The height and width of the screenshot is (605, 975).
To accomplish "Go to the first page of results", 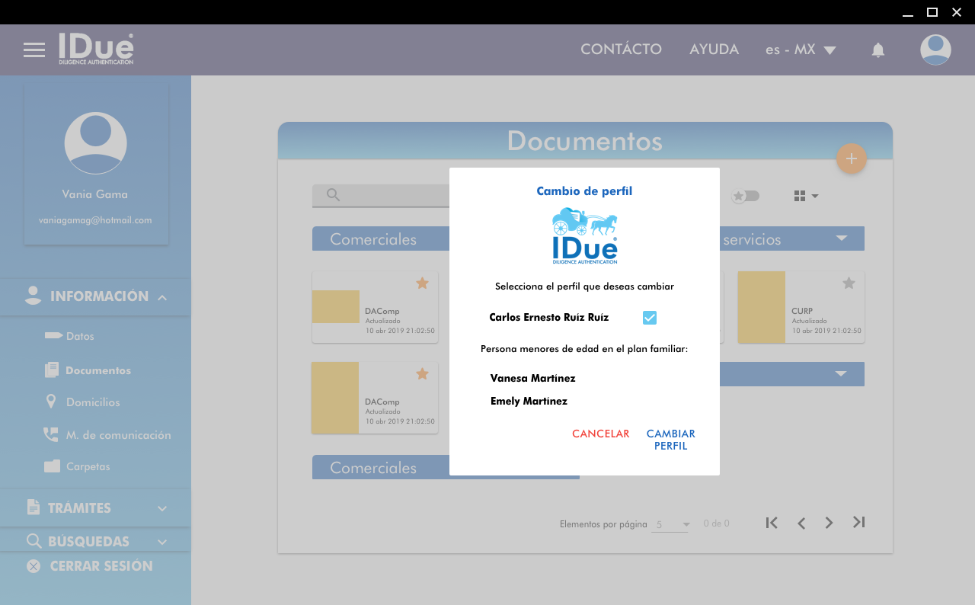I will [x=772, y=523].
